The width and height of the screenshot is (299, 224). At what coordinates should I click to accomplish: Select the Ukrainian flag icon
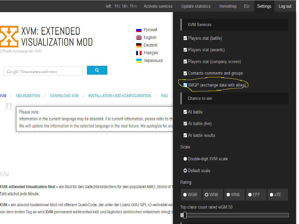pos(139,61)
